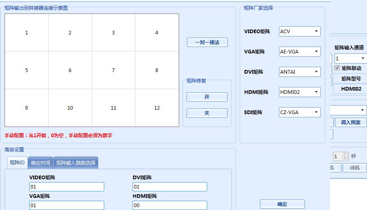Increase the seconds stepper value
Screen dimensions: 367x210
(x=345, y=154)
